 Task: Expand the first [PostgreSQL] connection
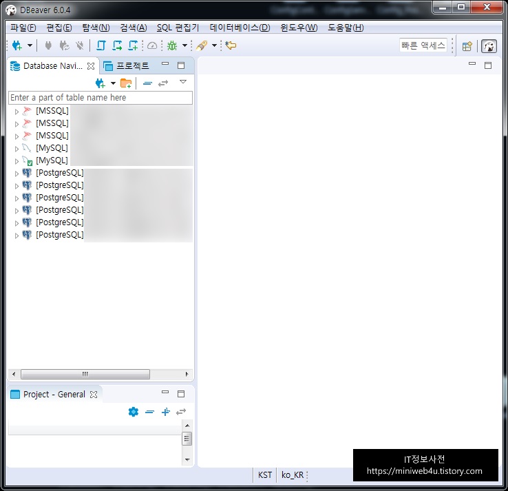tap(17, 174)
